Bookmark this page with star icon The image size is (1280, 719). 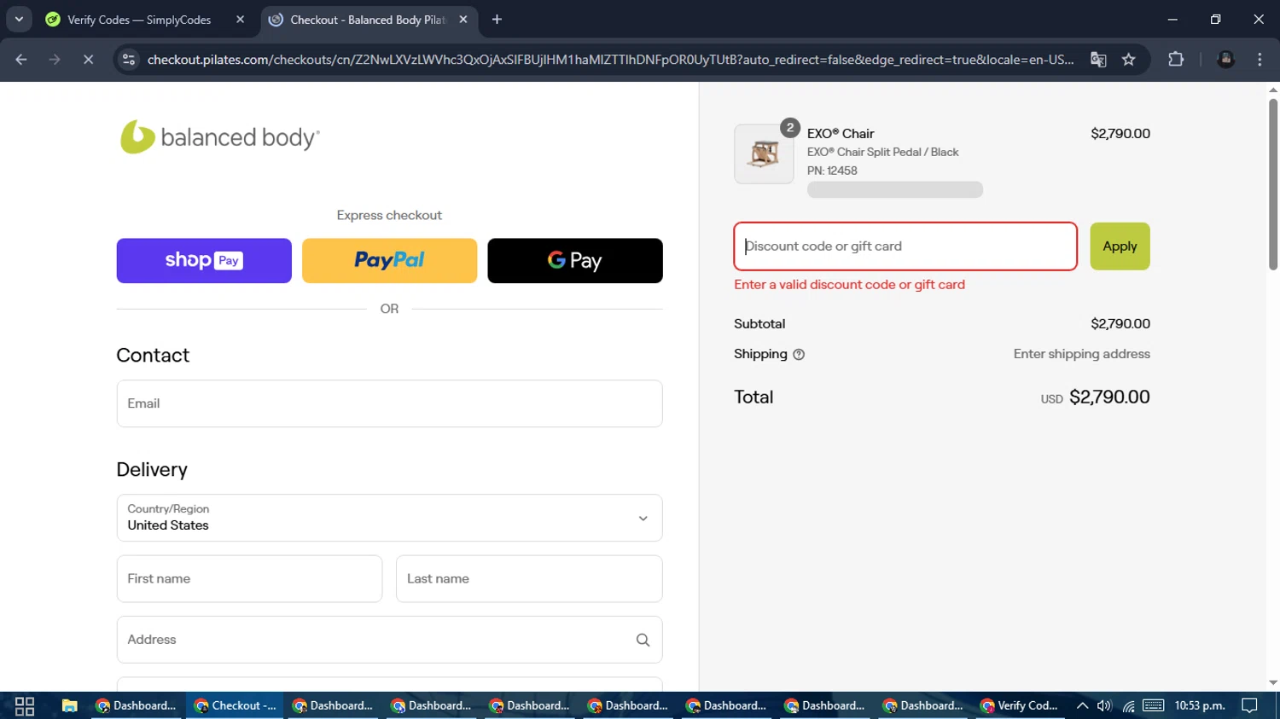[1129, 60]
